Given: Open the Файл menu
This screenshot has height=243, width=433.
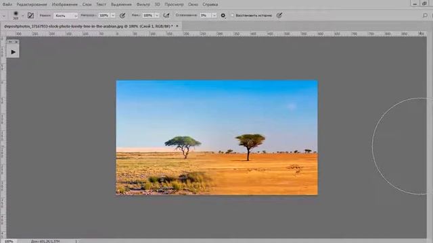Looking at the screenshot, I should [x=7, y=5].
